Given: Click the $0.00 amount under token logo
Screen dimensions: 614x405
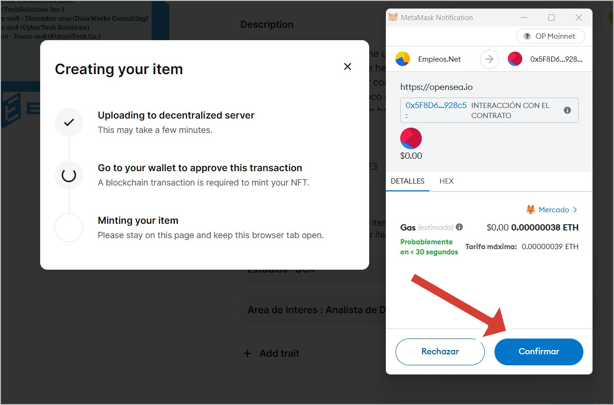Looking at the screenshot, I should (411, 156).
